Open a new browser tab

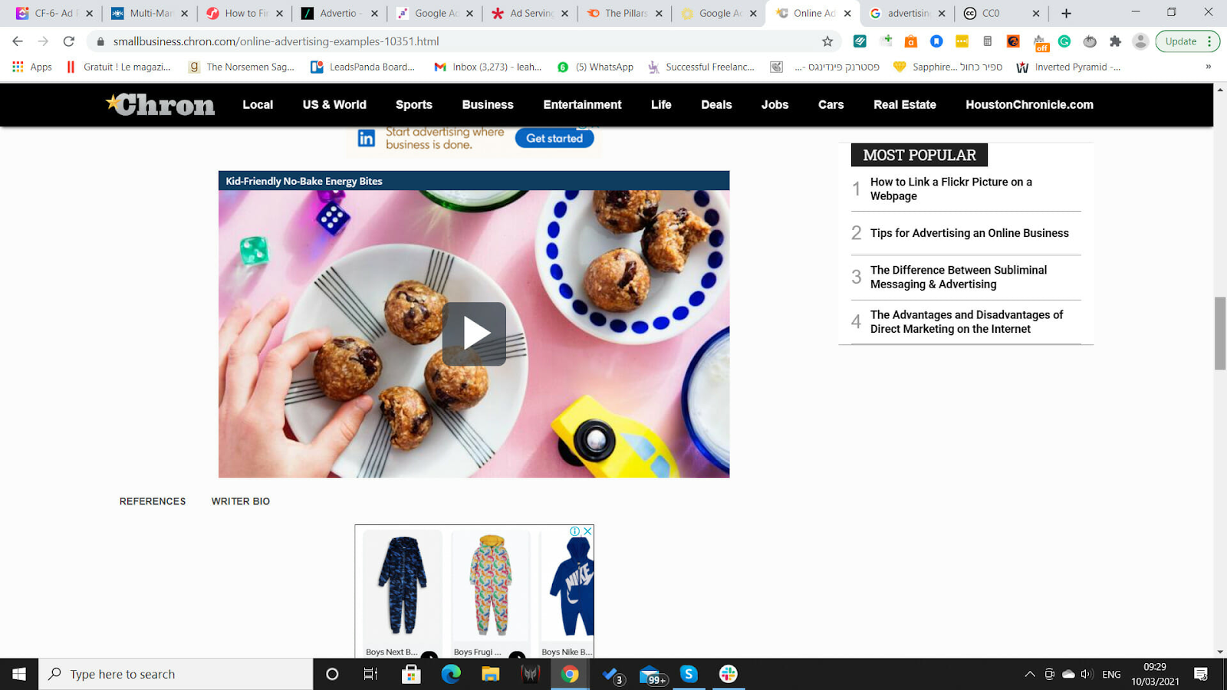tap(1066, 13)
